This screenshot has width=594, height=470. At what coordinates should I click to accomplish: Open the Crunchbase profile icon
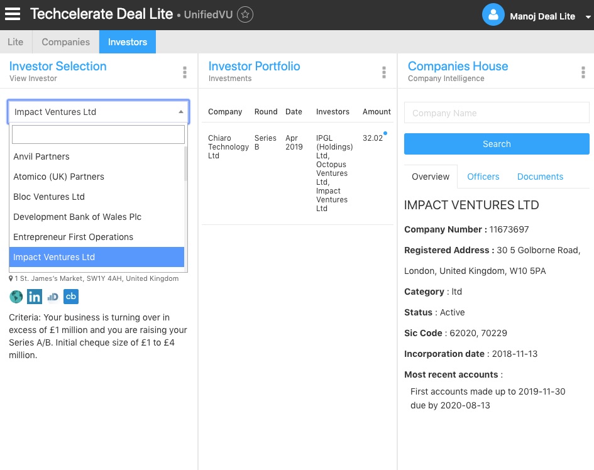[x=71, y=297]
